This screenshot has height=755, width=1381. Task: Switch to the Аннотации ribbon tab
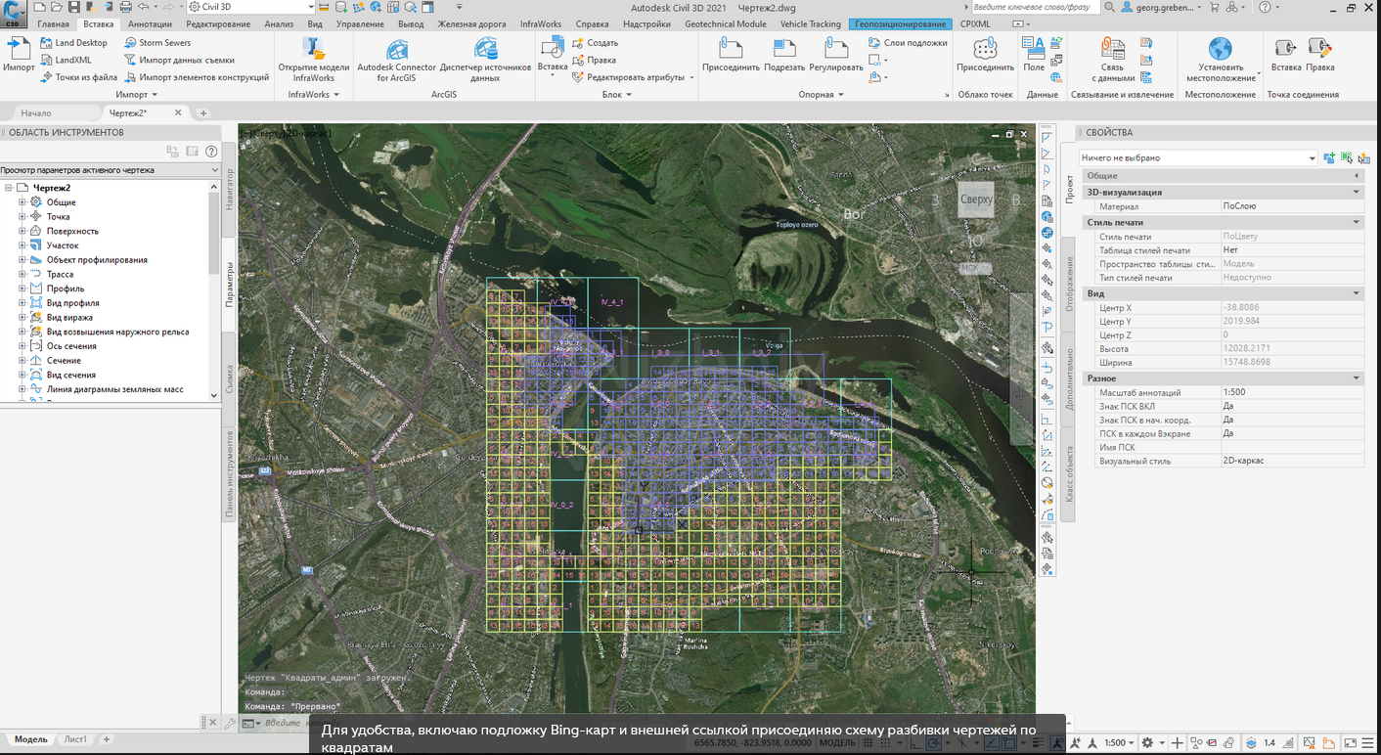point(150,23)
